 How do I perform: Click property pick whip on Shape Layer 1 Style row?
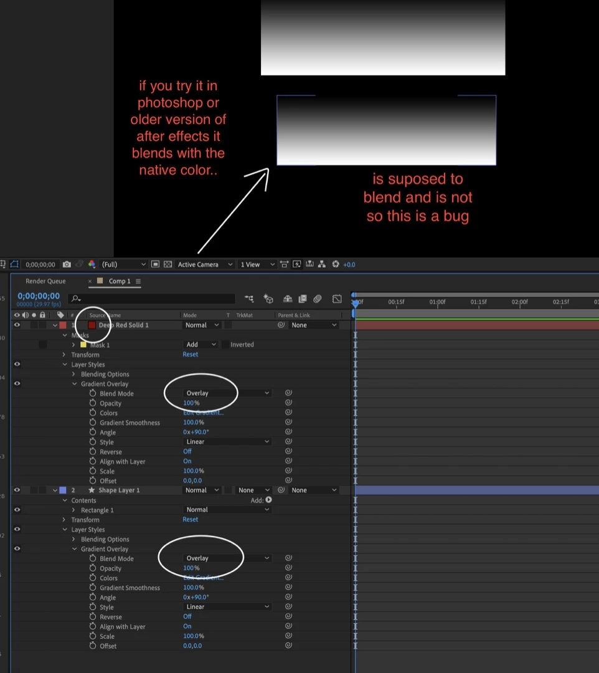288,606
